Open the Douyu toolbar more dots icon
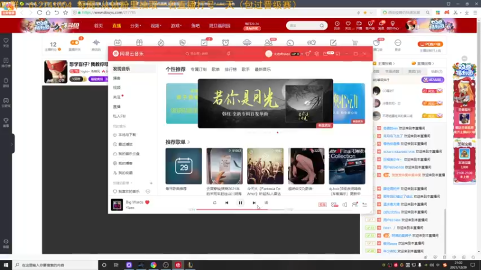Screen dimensions: 481x270 point(398,43)
